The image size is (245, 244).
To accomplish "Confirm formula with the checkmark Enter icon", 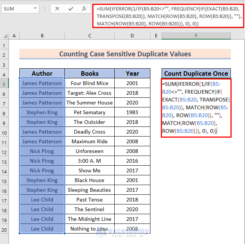I will pos(71,9).
